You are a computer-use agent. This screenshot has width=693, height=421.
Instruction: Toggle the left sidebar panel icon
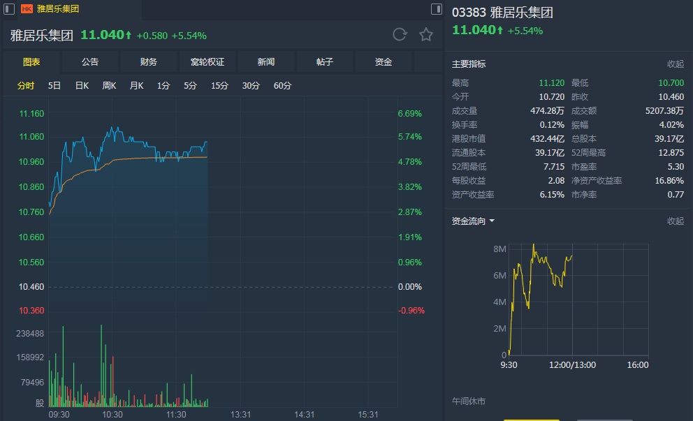tap(8, 9)
